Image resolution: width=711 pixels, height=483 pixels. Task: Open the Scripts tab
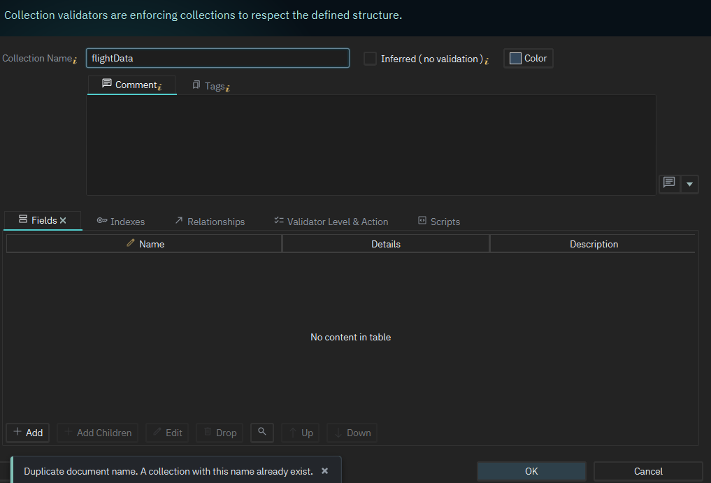[x=439, y=222]
